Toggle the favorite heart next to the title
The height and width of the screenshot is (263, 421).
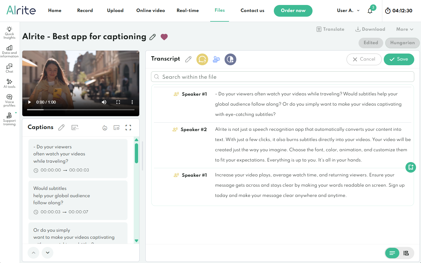[164, 37]
